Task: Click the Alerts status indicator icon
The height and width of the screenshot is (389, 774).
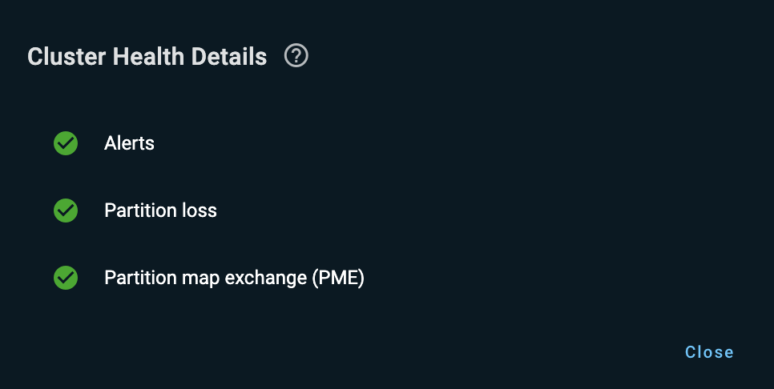Action: 66,143
